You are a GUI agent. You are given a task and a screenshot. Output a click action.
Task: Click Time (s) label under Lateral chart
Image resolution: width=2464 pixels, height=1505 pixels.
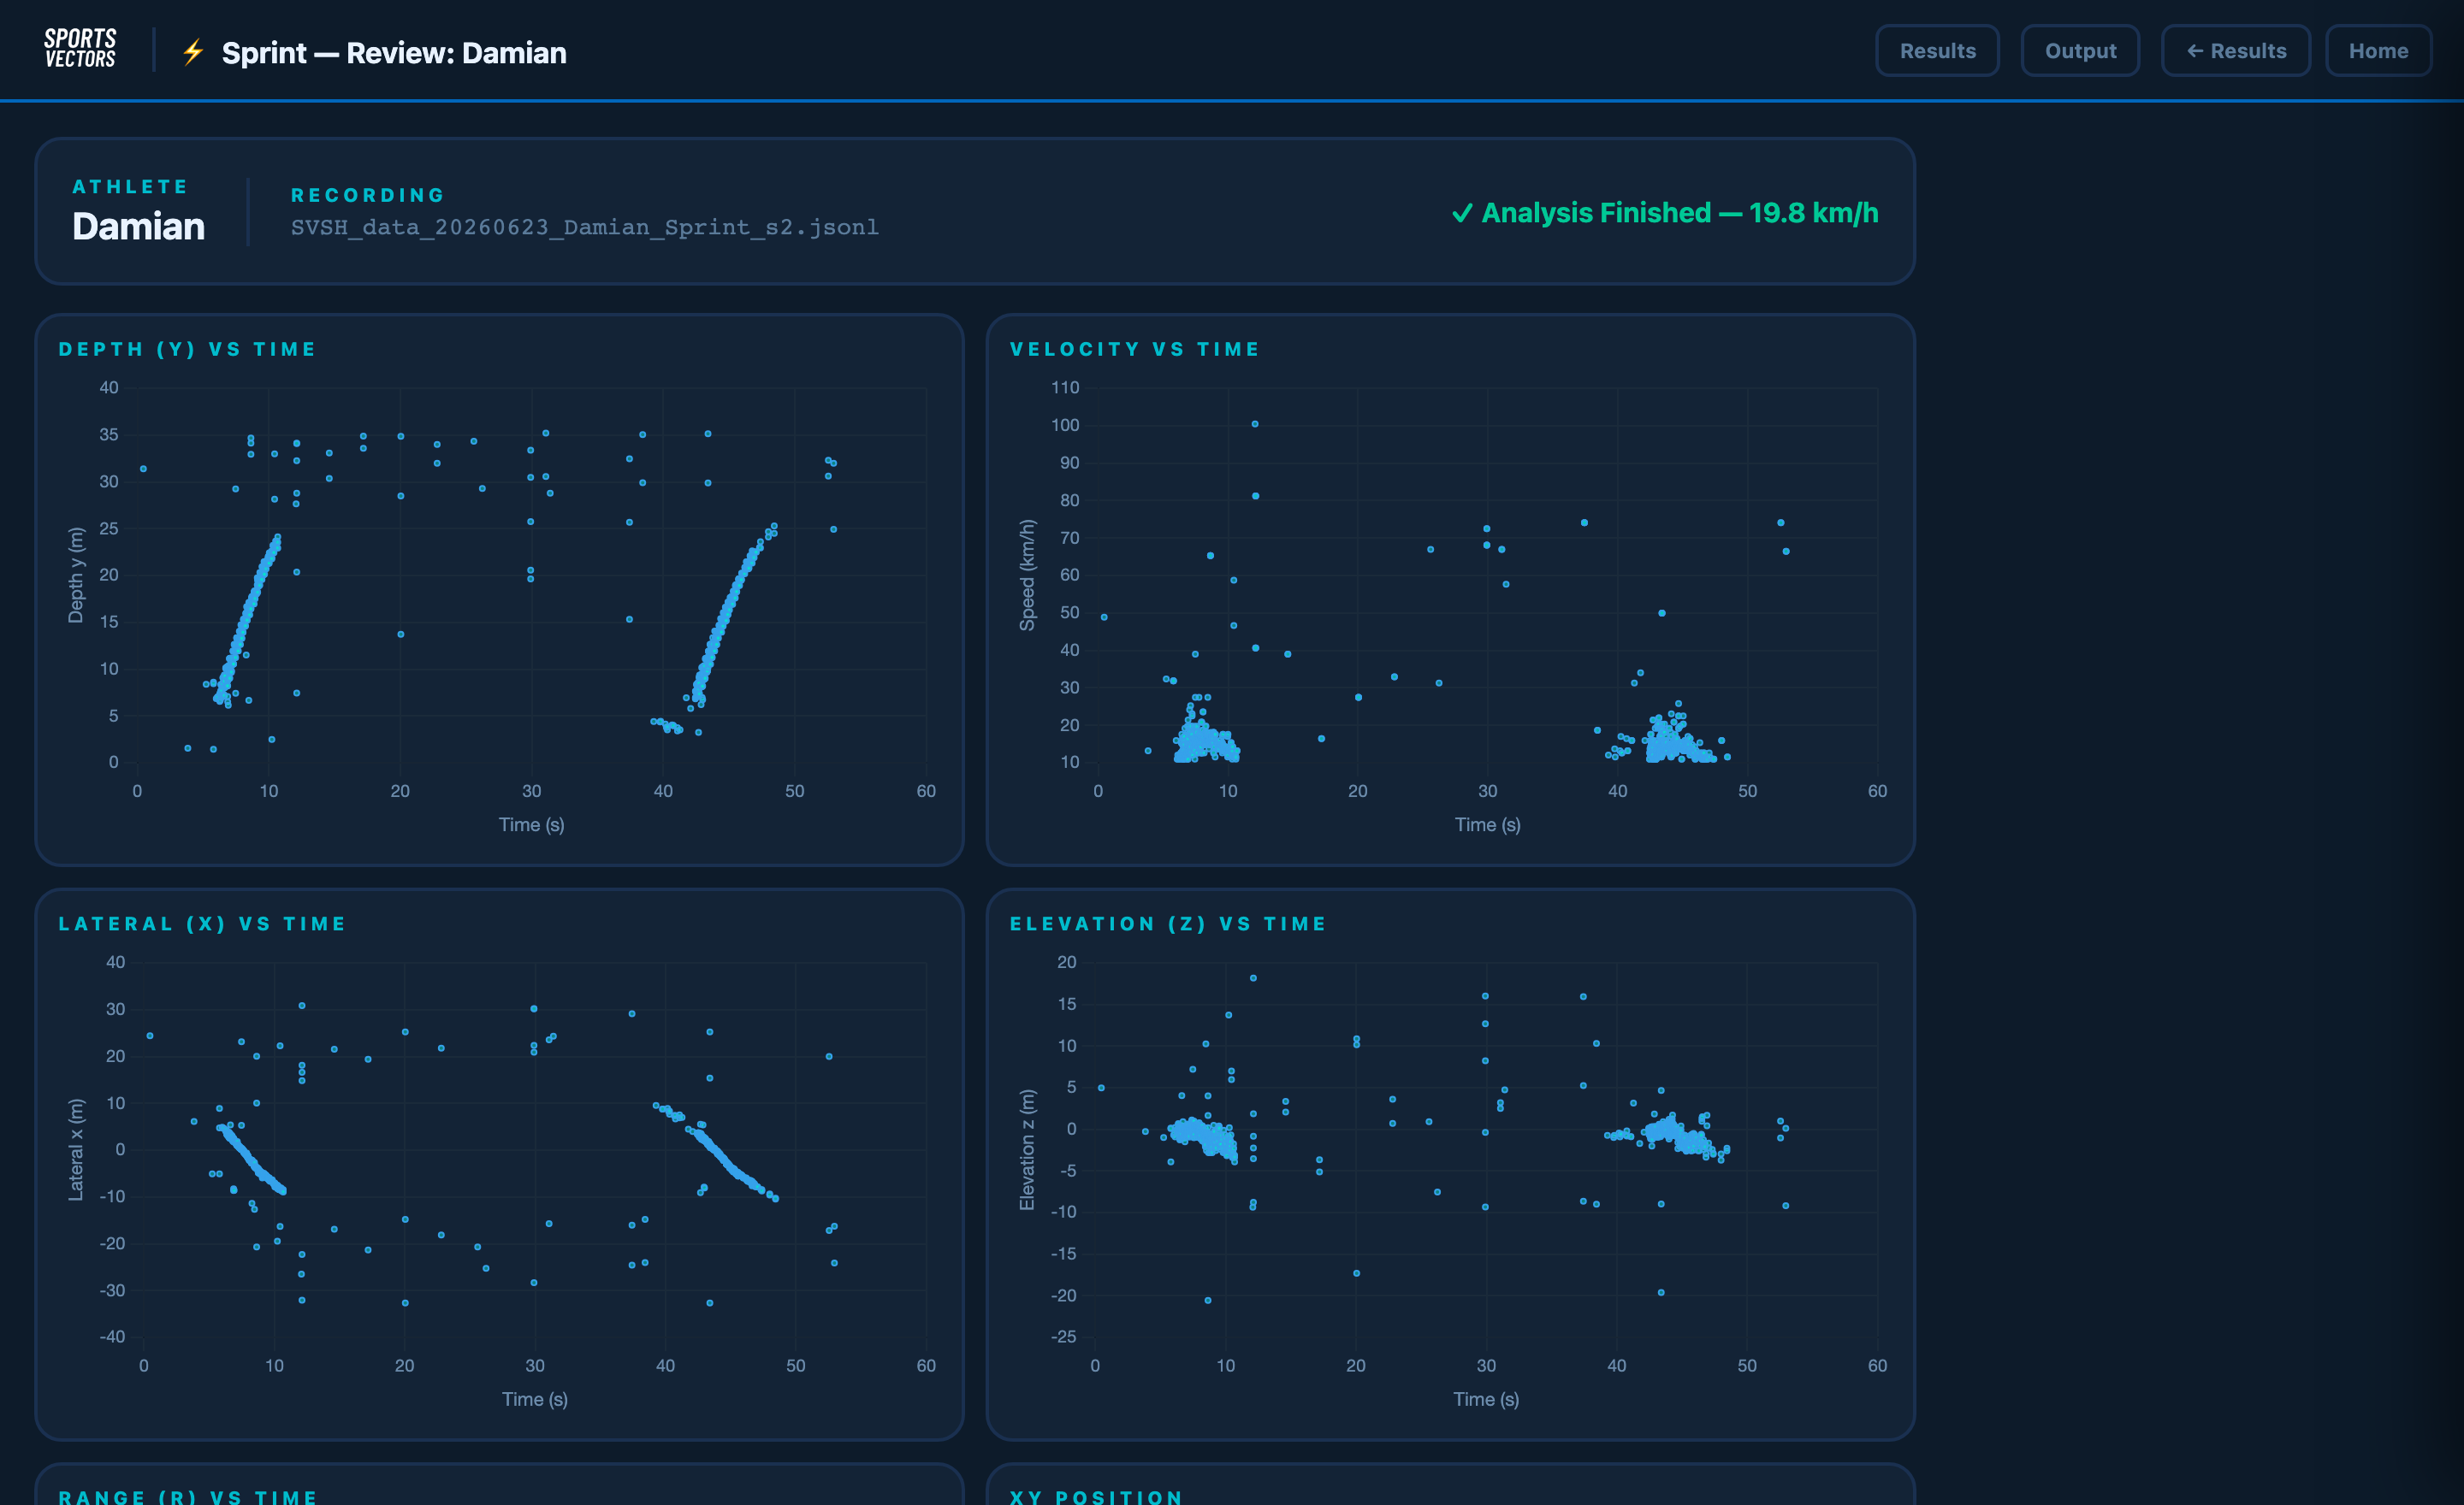point(535,1399)
